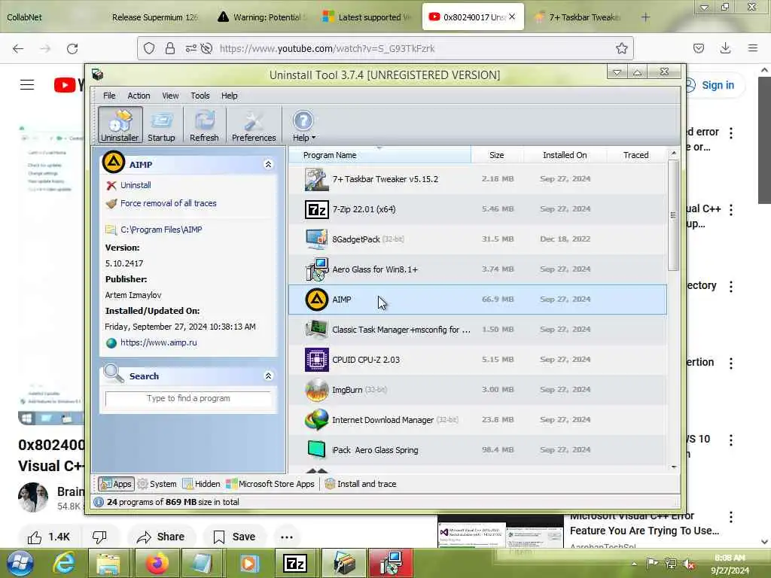Viewport: 771px width, 578px height.
Task: Sort by Installed On column header
Action: click(565, 155)
